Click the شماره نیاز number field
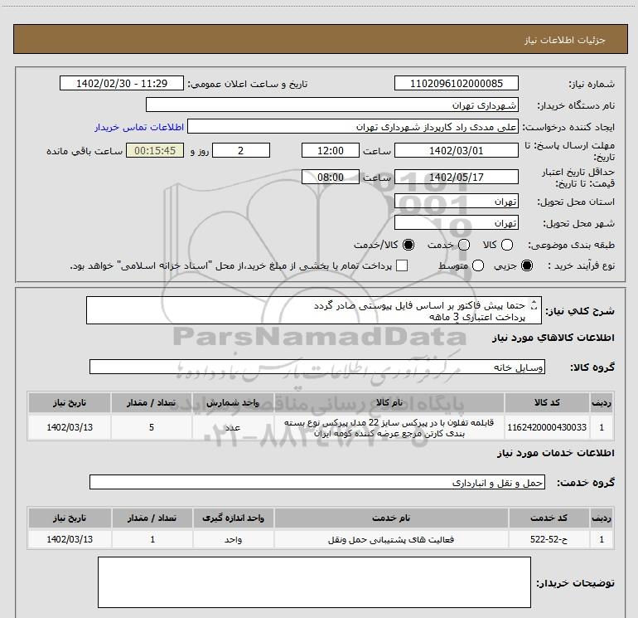 [457, 84]
